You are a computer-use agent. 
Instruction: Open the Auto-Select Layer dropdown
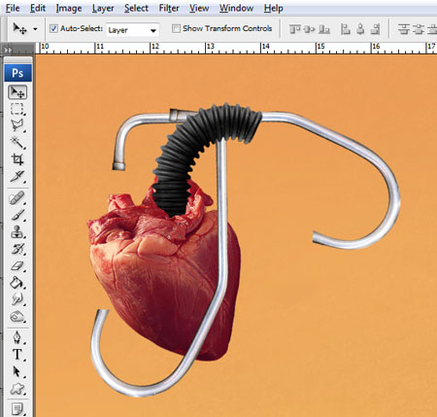click(x=132, y=30)
